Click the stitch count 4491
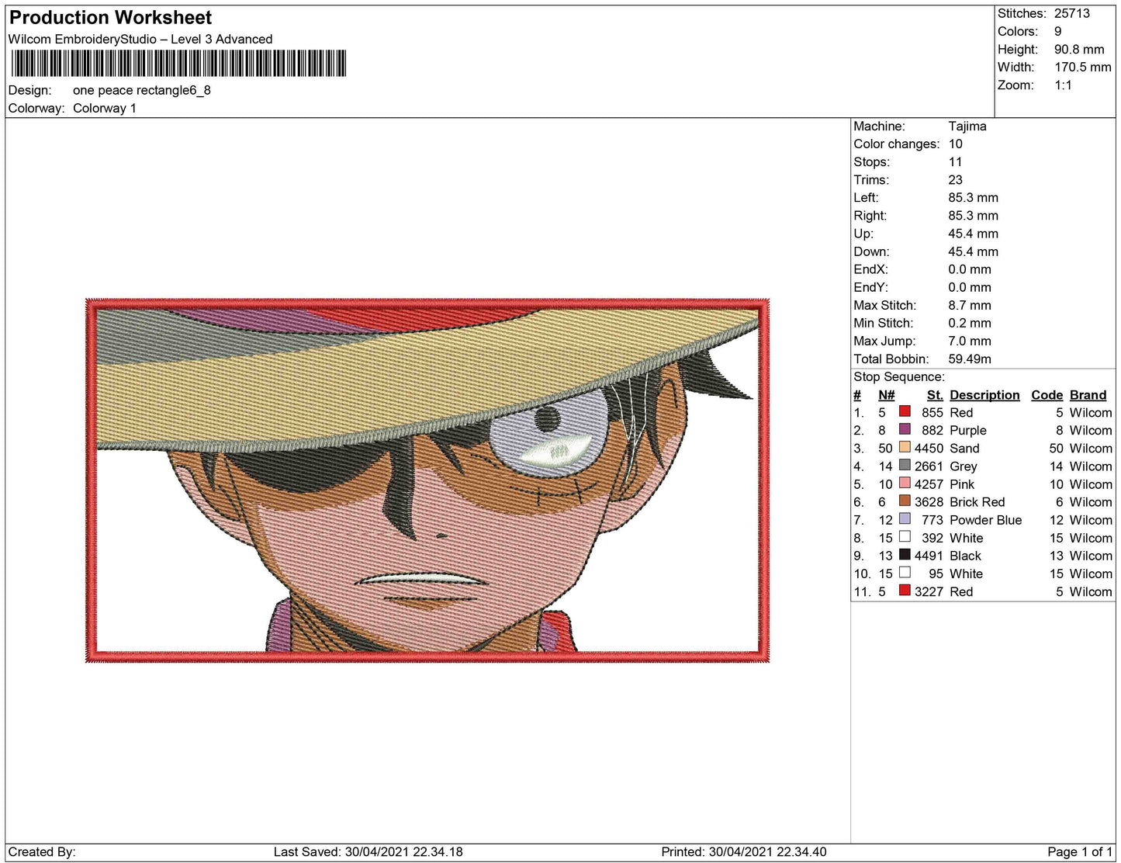Image resolution: width=1121 pixels, height=863 pixels. coord(929,555)
